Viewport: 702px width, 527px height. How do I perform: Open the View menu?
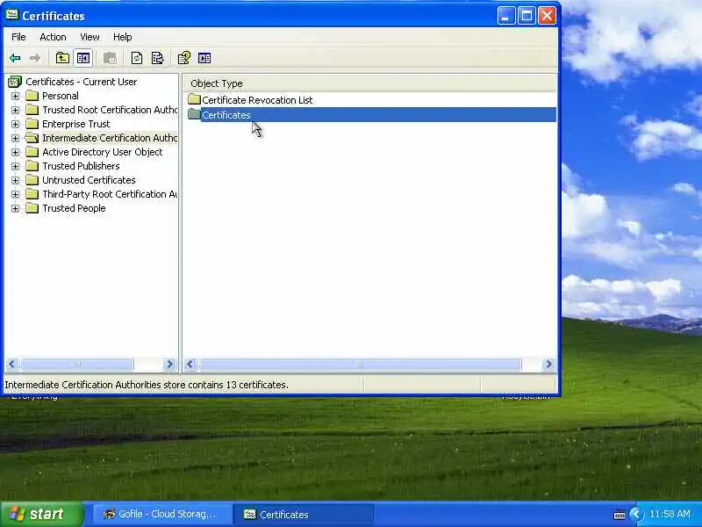pos(90,37)
